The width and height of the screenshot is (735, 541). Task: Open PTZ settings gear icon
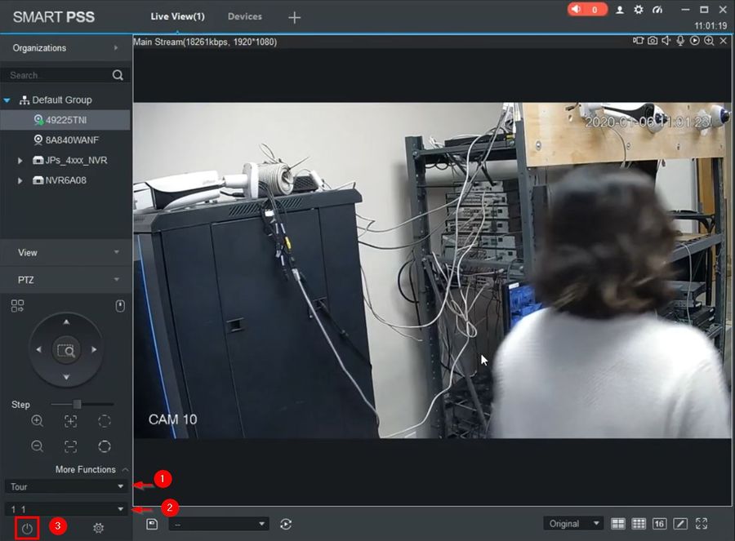point(99,529)
